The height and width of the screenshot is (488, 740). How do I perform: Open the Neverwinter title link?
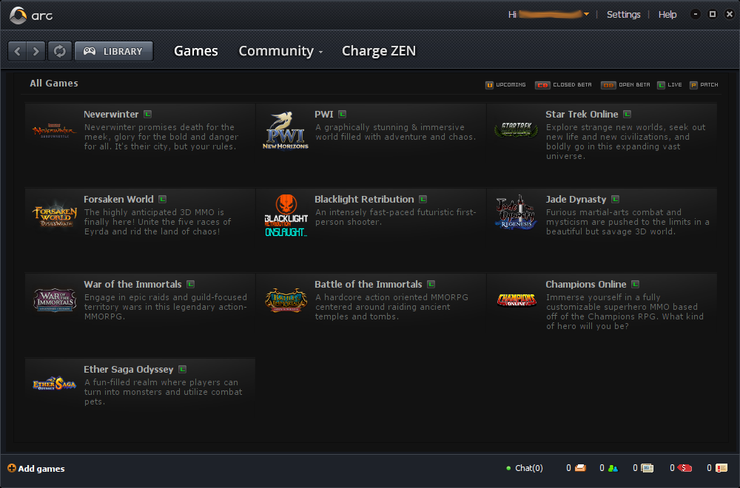point(111,114)
